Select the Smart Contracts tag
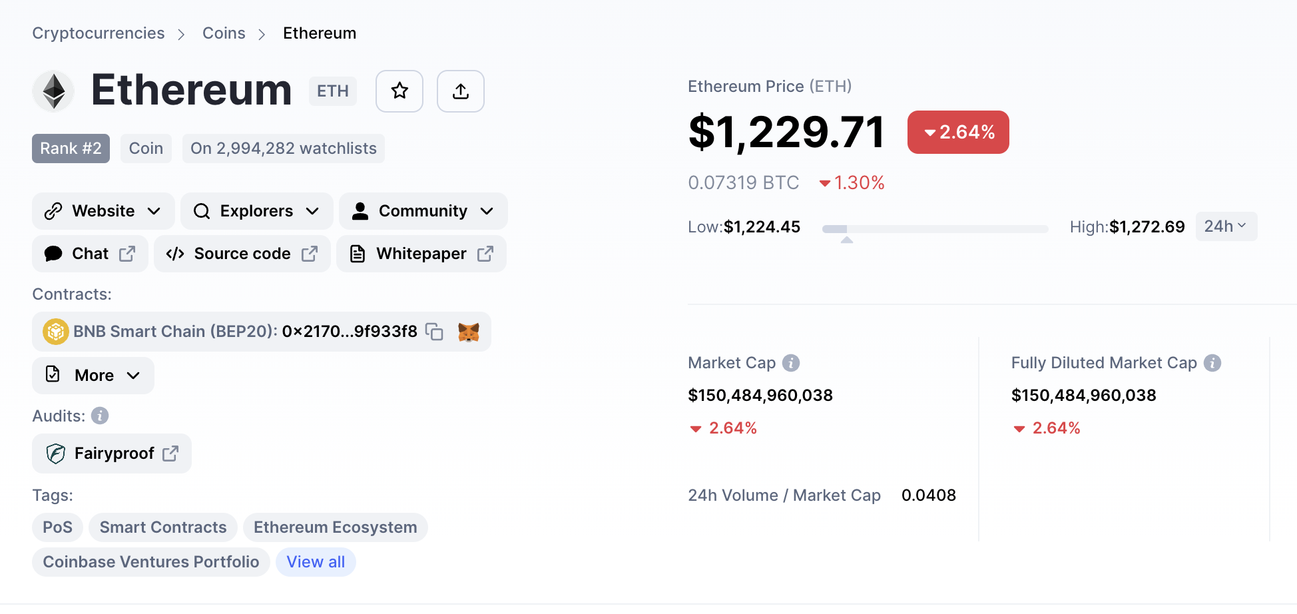1297x614 pixels. click(163, 527)
